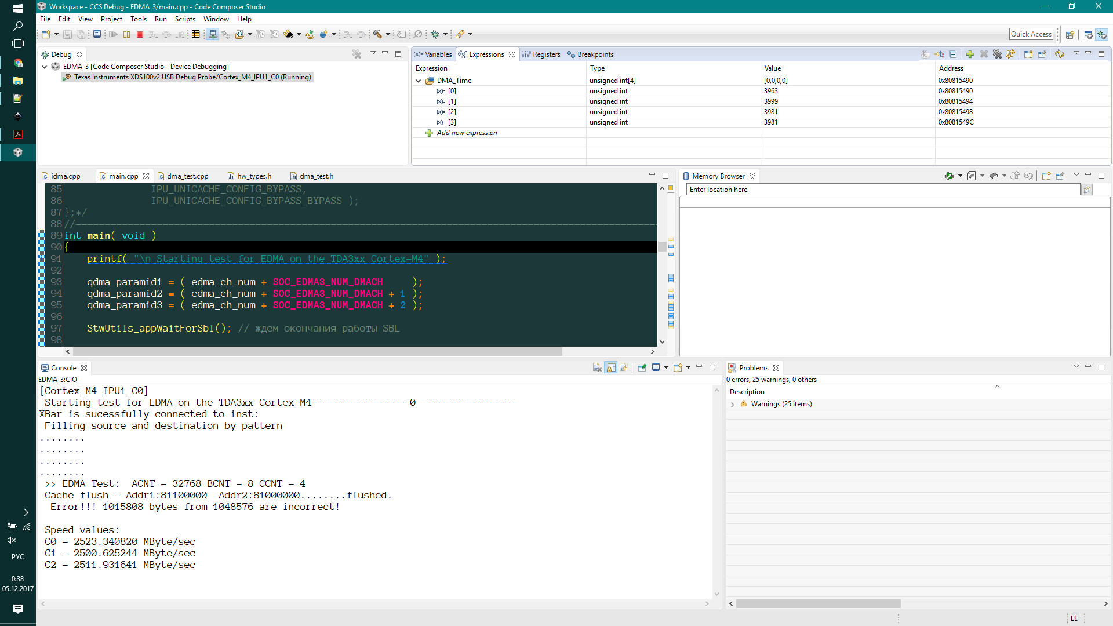Expand Warnings (25 items) in Problems view
1113x626 pixels.
[733, 403]
